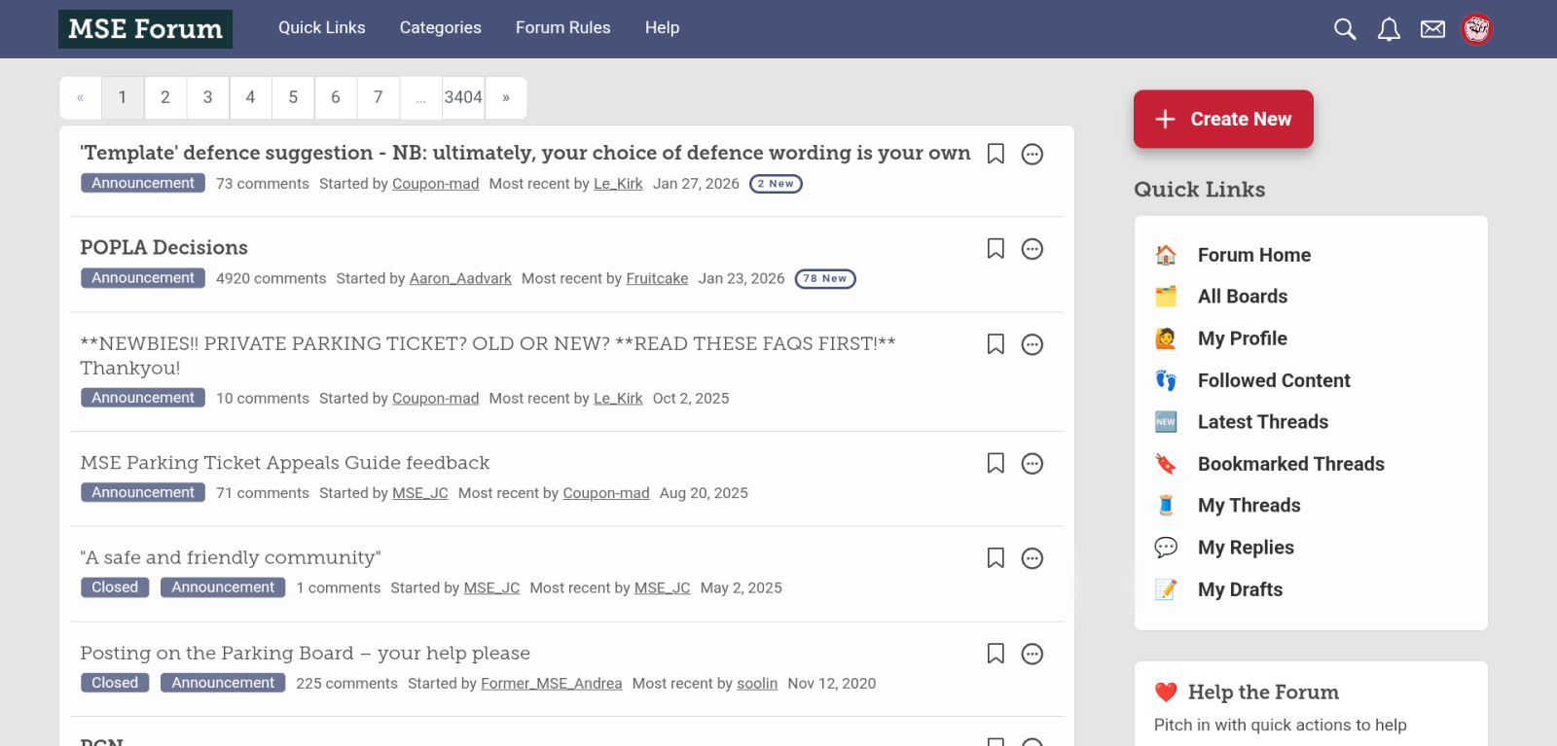1557x746 pixels.
Task: Open Bookmarked Threads in Quick Links
Action: (x=1290, y=464)
